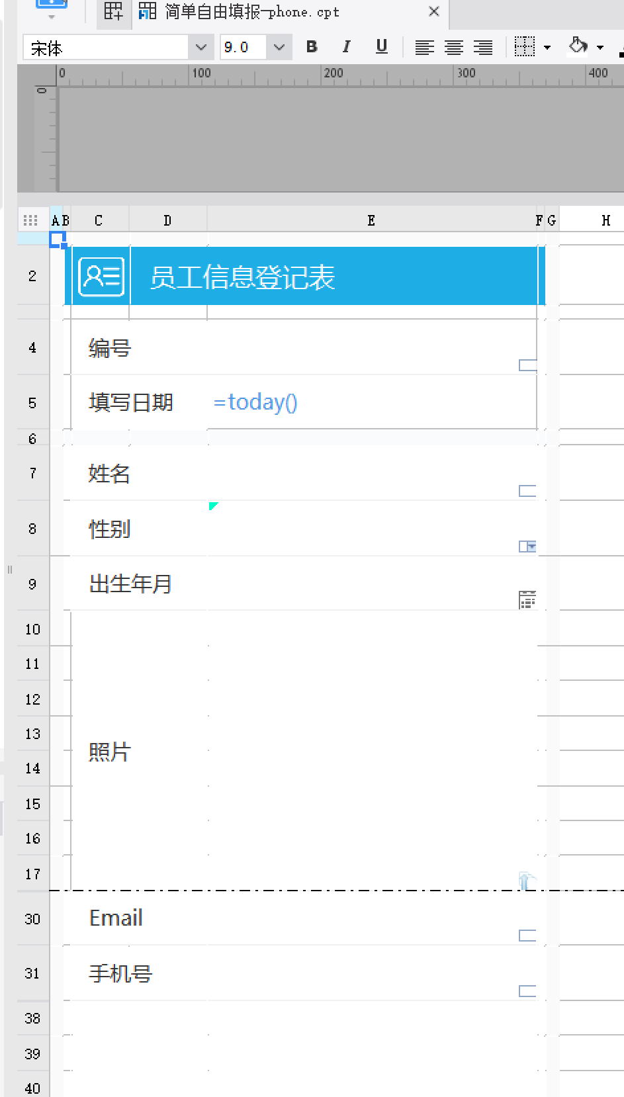Select the 手机号 label cell

[139, 973]
